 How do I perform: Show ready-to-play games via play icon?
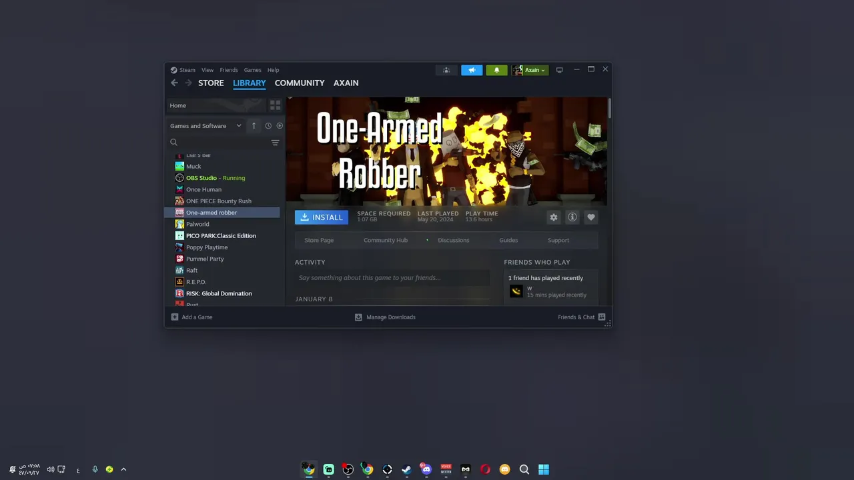(280, 125)
